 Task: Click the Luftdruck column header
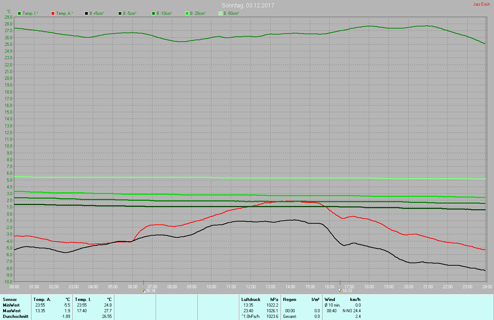[251, 300]
